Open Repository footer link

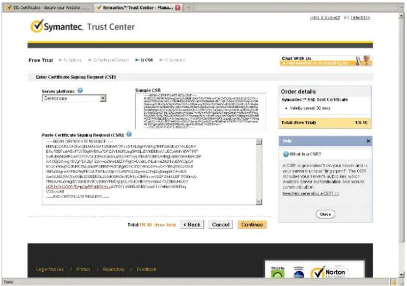click(113, 269)
